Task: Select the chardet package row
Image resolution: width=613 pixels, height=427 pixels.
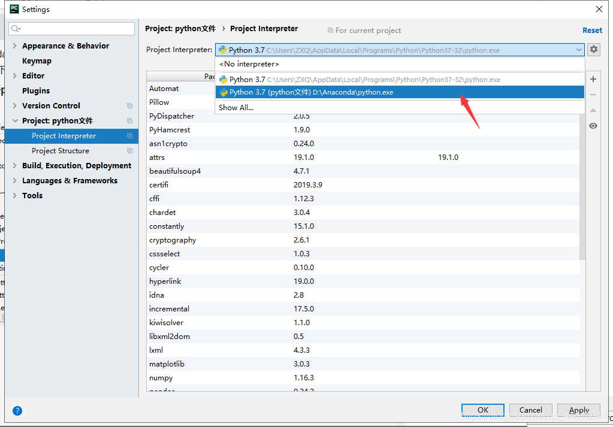Action: (x=363, y=212)
